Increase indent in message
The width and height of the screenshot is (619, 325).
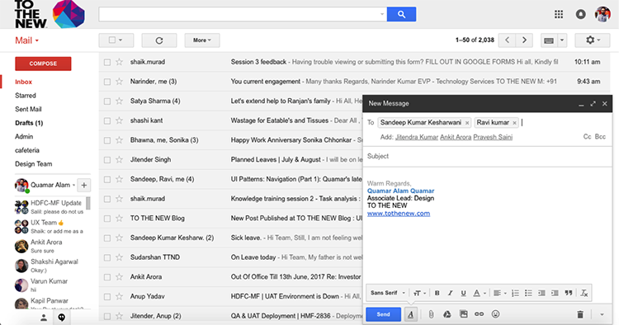[555, 293]
